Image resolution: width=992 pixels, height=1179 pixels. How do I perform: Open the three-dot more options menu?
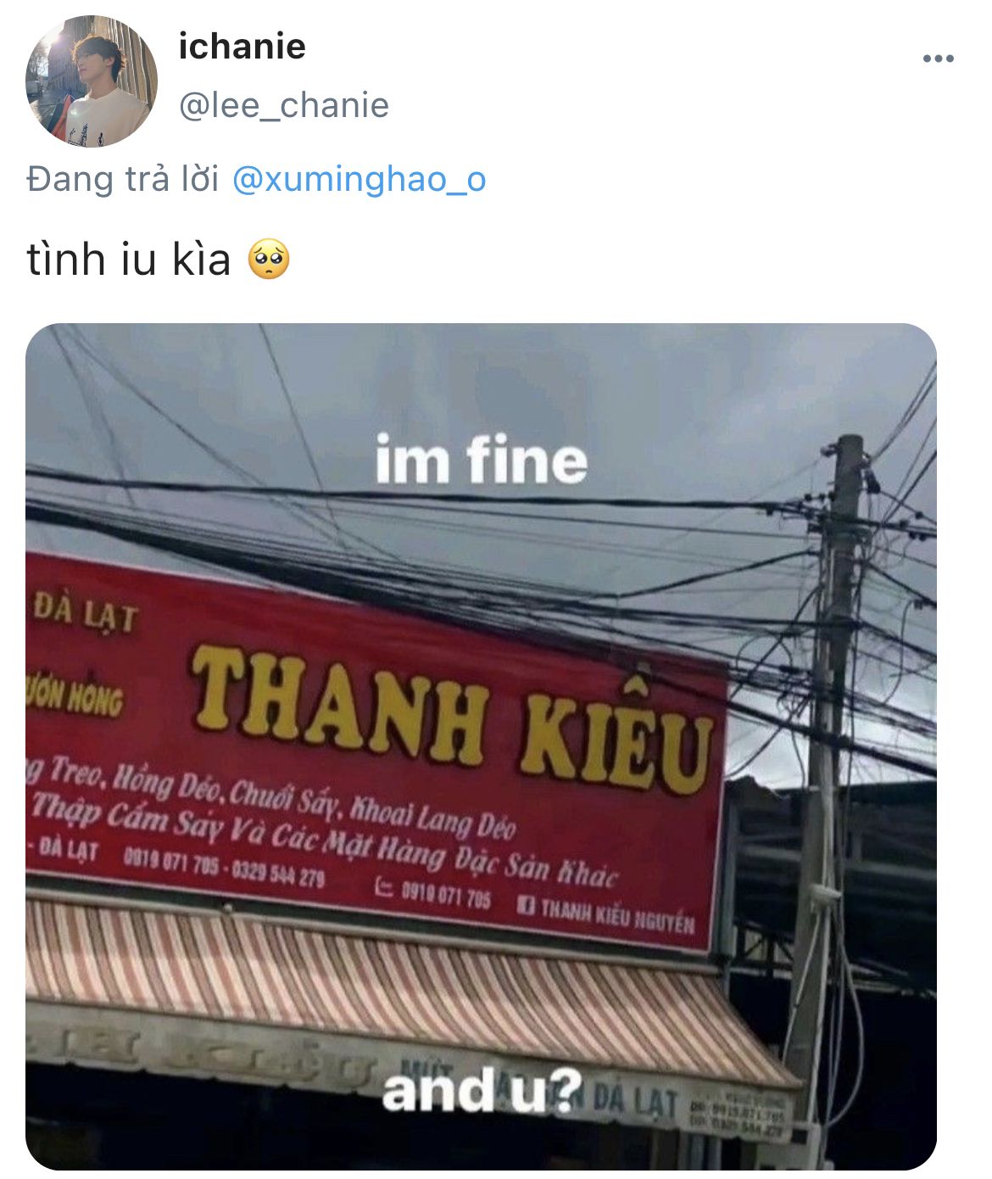(939, 59)
